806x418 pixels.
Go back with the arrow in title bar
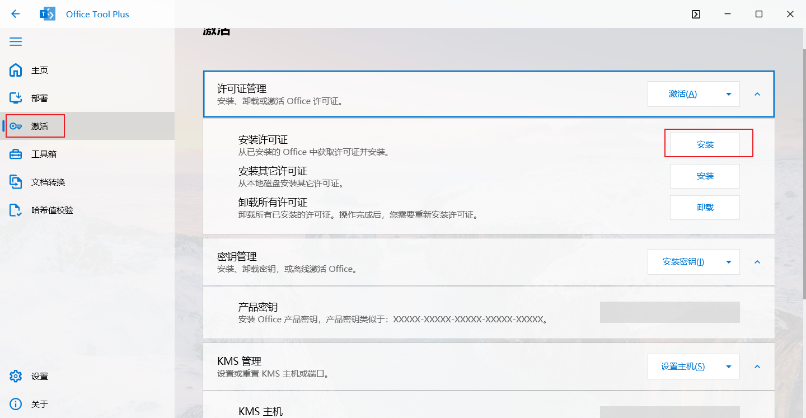(x=16, y=14)
